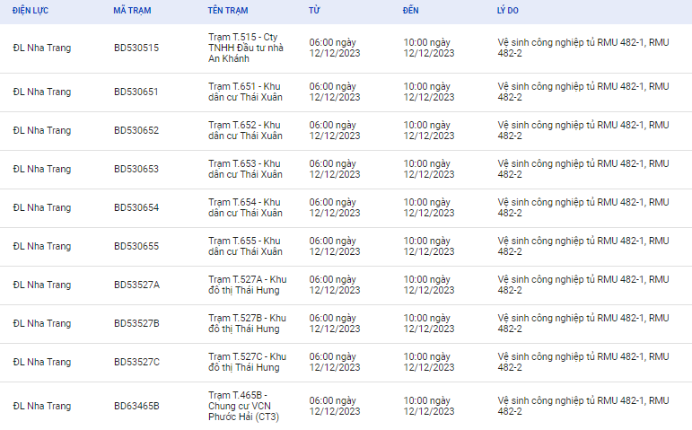Click the ĐIỆN LỰC column header
The width and height of the screenshot is (692, 430).
pos(31,11)
